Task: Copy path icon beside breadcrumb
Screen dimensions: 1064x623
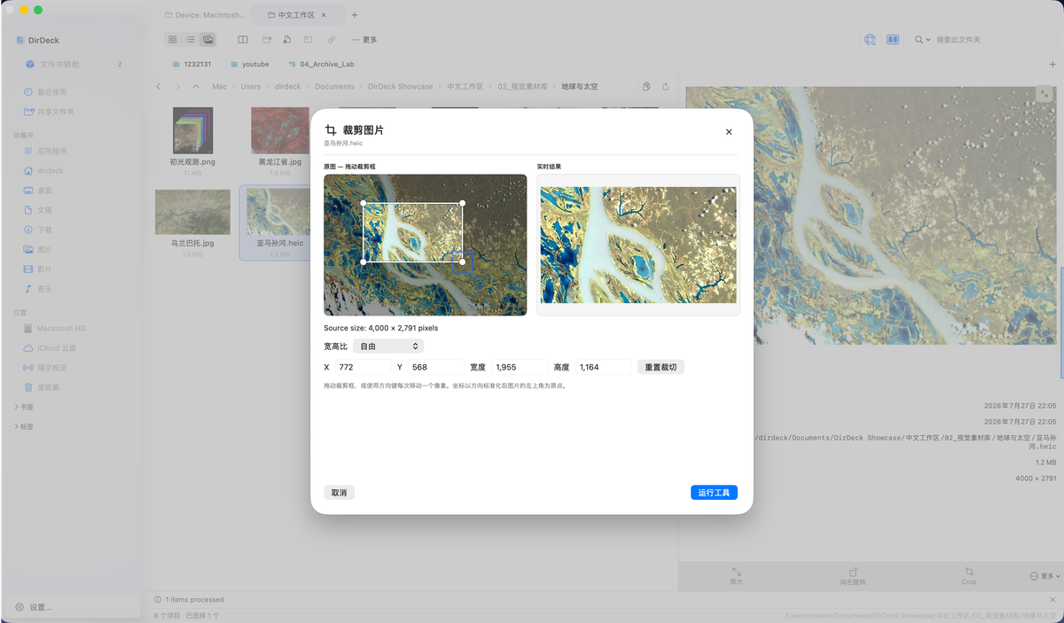Action: (x=646, y=87)
